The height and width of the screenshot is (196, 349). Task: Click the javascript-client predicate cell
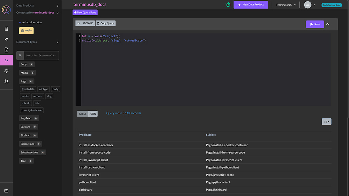tap(89, 175)
